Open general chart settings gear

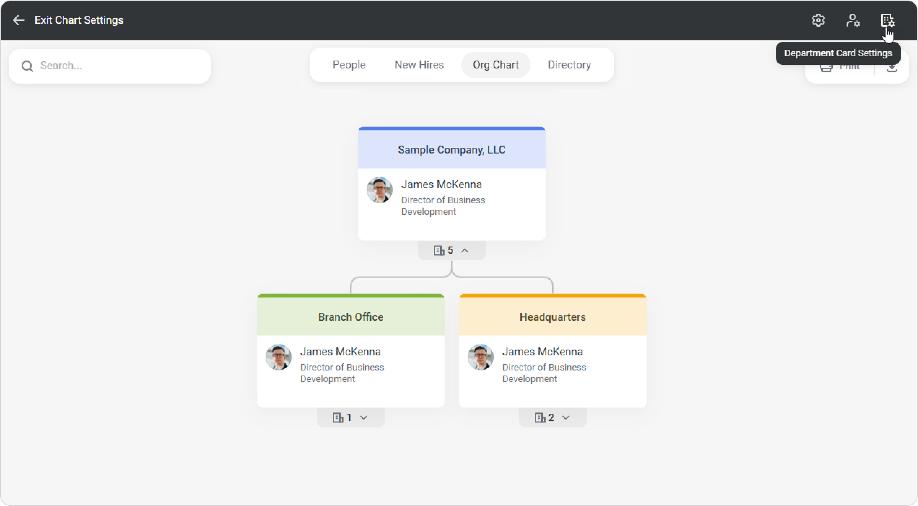[x=818, y=20]
